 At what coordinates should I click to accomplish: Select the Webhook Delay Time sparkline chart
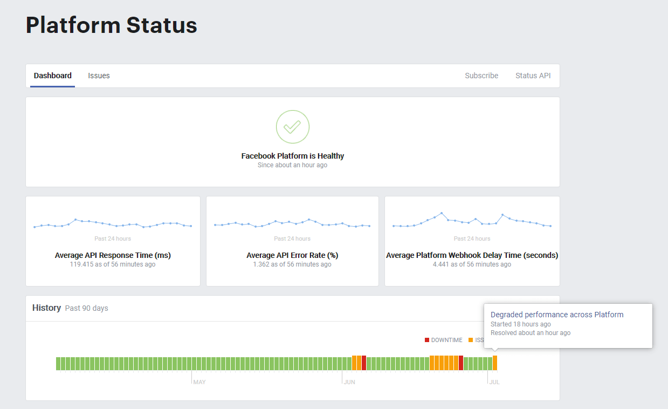[x=472, y=221]
